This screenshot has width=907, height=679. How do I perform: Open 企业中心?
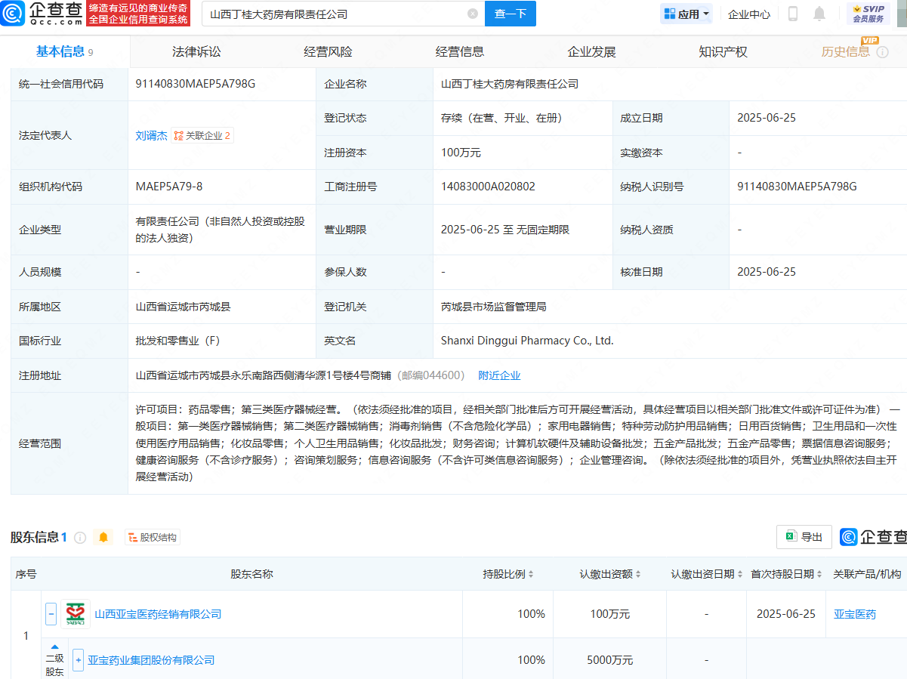pos(749,14)
